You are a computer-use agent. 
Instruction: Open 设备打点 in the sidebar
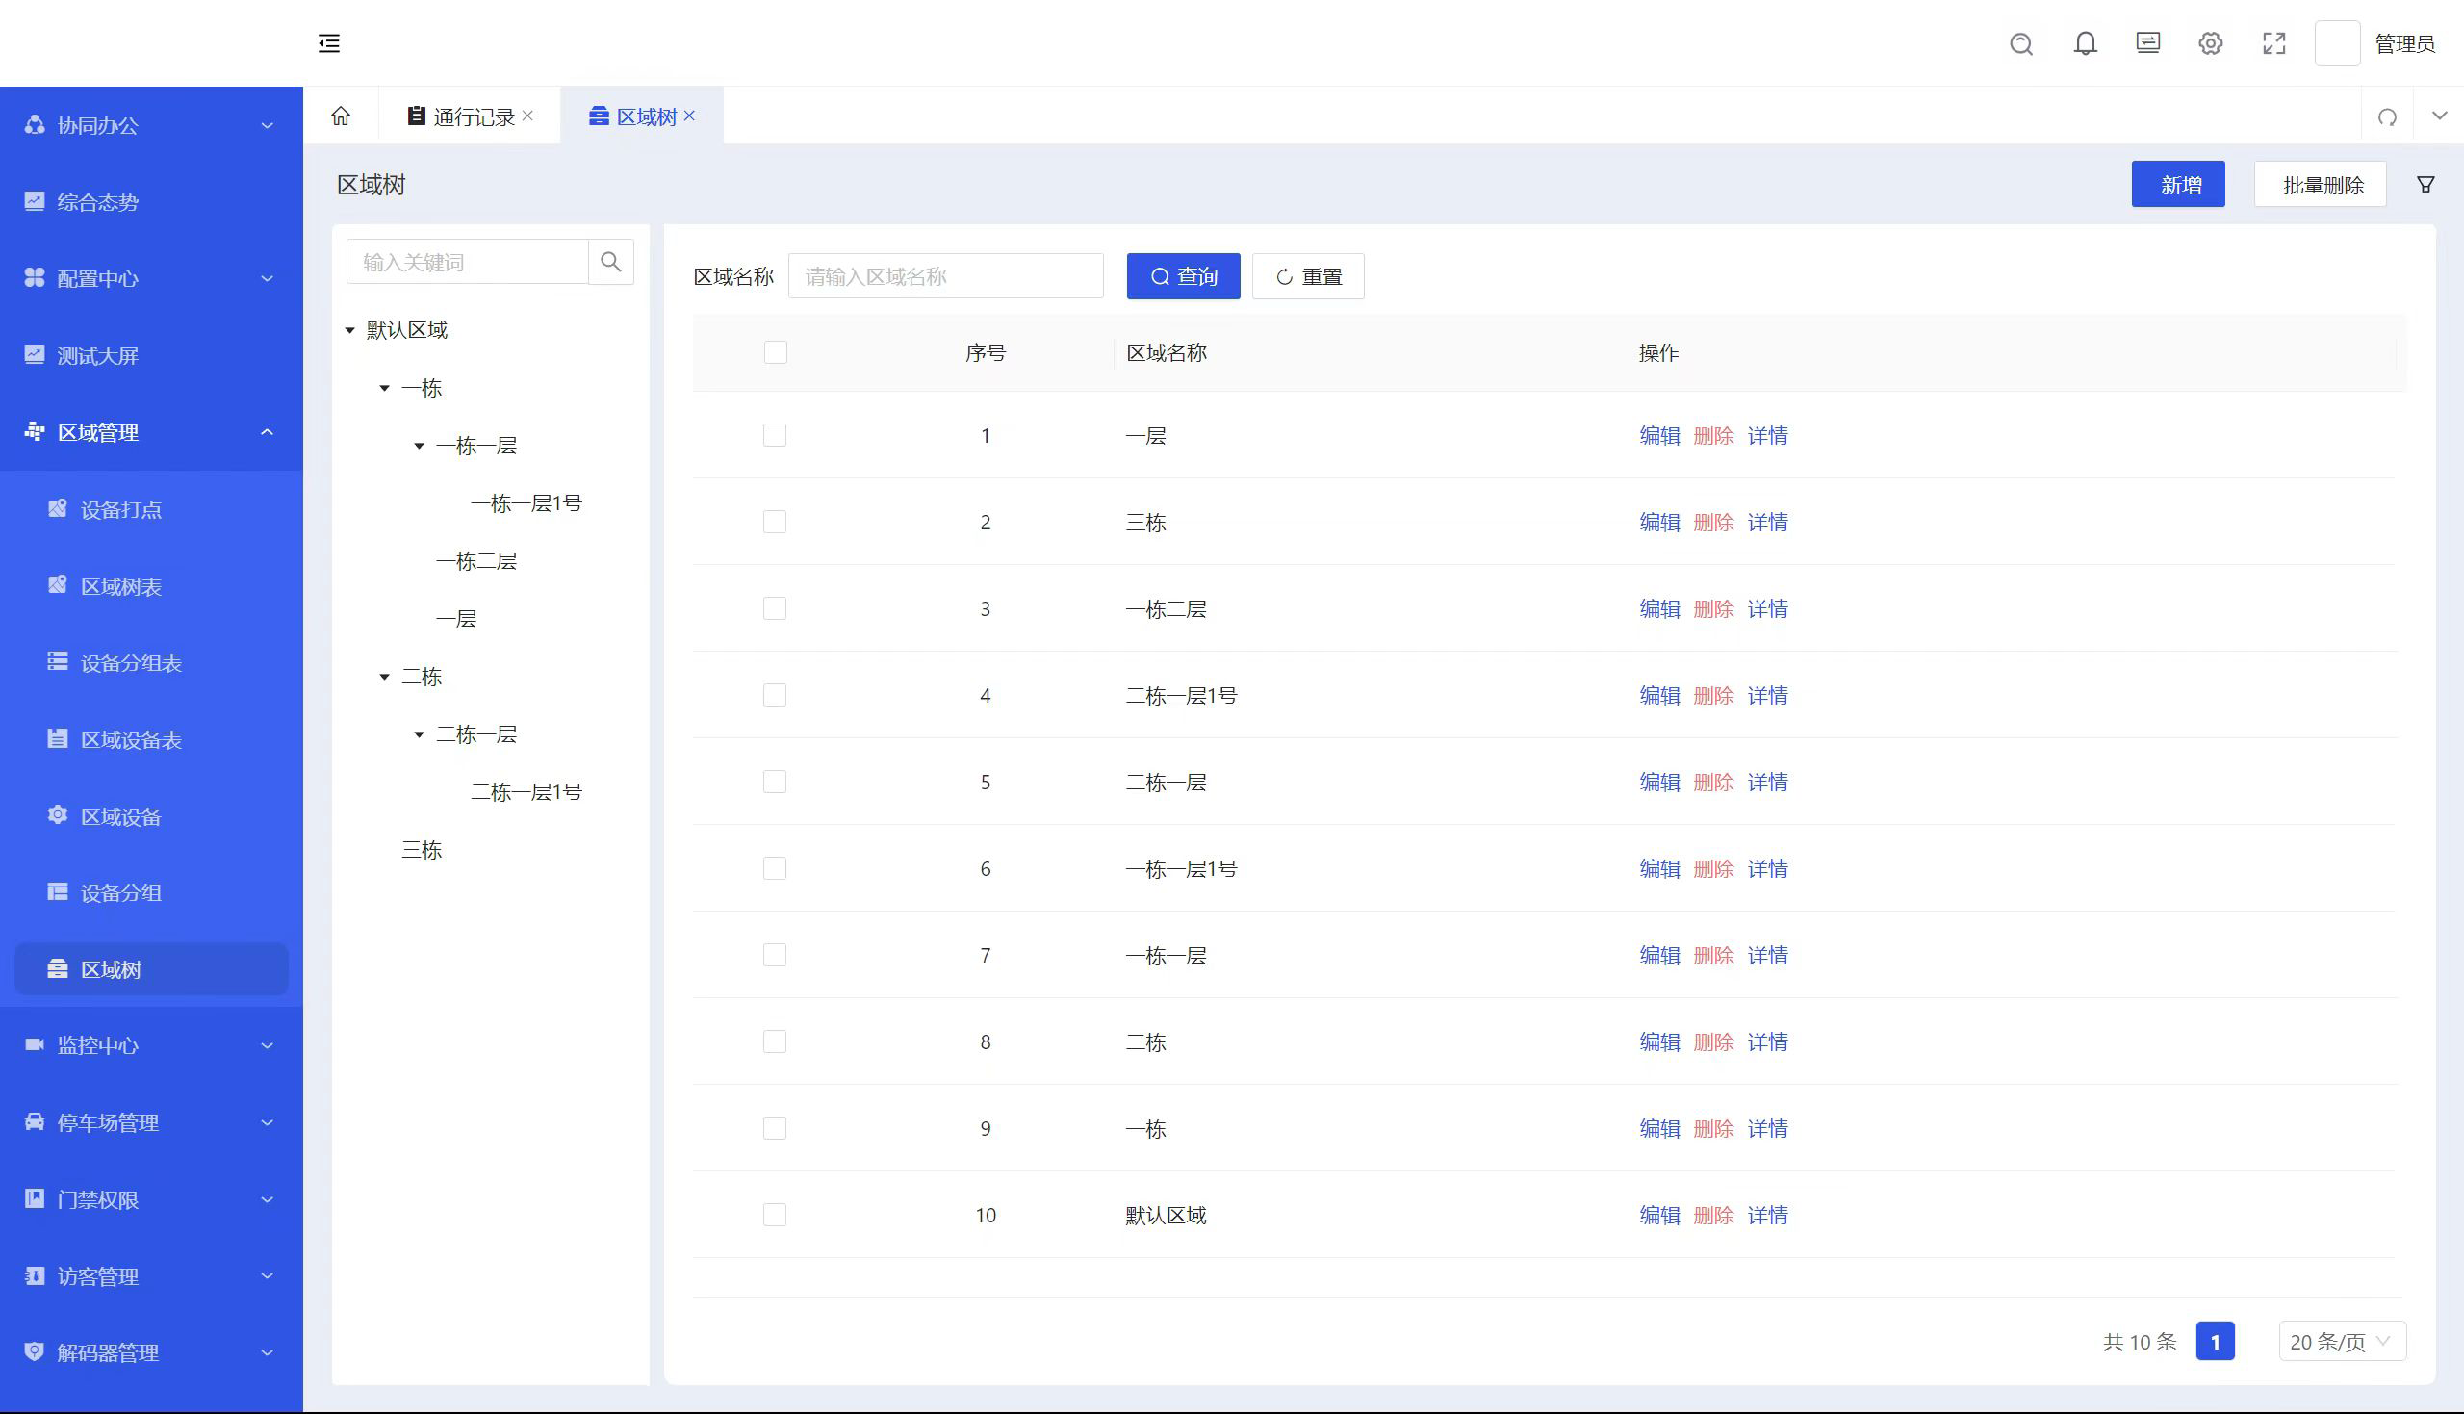pyautogui.click(x=121, y=510)
